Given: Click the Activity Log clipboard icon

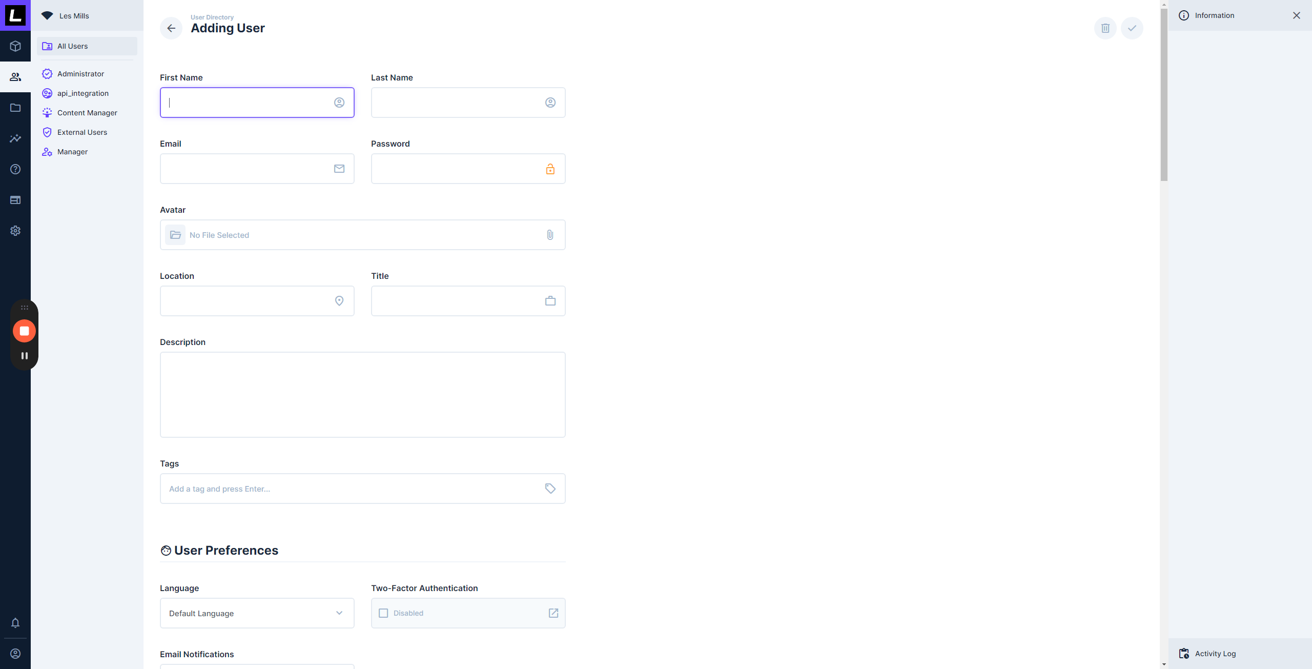Looking at the screenshot, I should point(1184,654).
